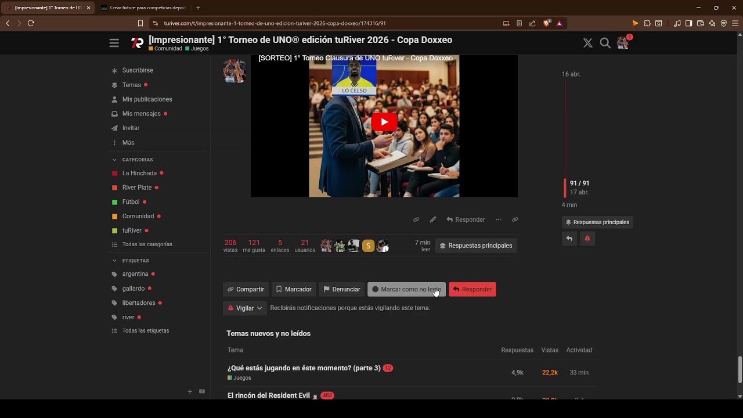This screenshot has height=418, width=743.
Task: Click the keyboard shortcuts icon in sidebar footer
Action: pyautogui.click(x=202, y=391)
